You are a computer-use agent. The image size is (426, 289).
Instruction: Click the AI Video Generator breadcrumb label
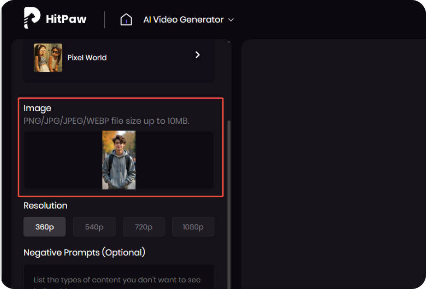(183, 19)
